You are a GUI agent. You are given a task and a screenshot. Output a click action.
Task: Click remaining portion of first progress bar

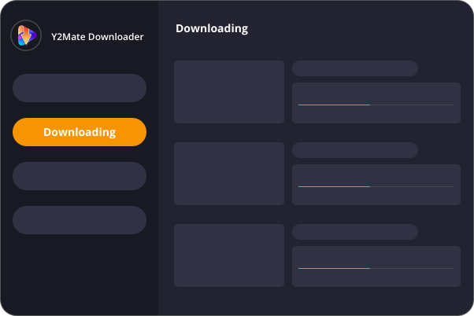point(412,105)
